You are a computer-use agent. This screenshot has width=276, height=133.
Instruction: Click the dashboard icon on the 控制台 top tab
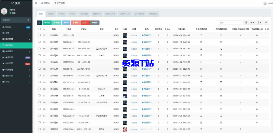click(42, 3)
